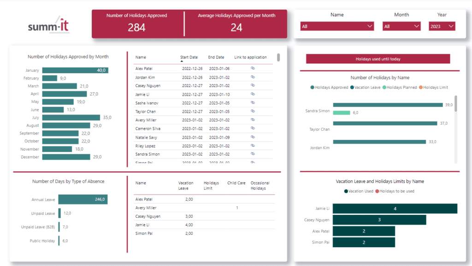Screen dimensions: 472x266
Task: Select Simon Pai in absence table
Action: (x=144, y=233)
